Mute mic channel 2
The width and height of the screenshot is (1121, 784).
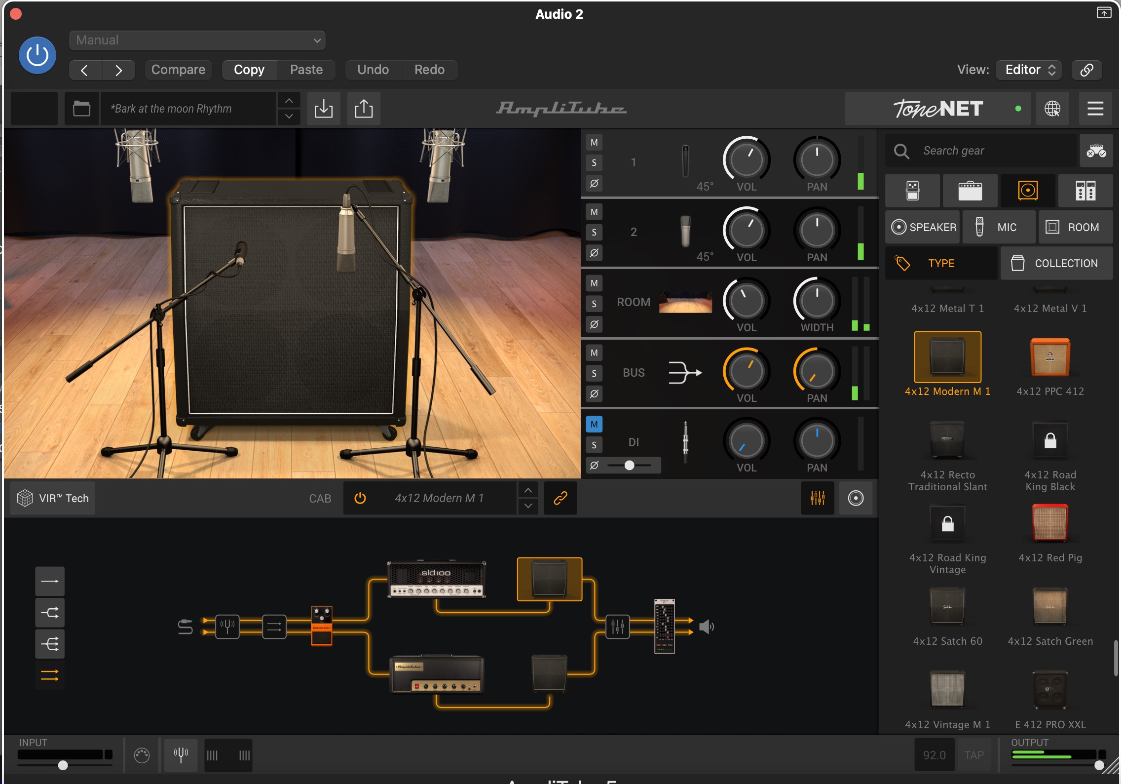point(594,212)
